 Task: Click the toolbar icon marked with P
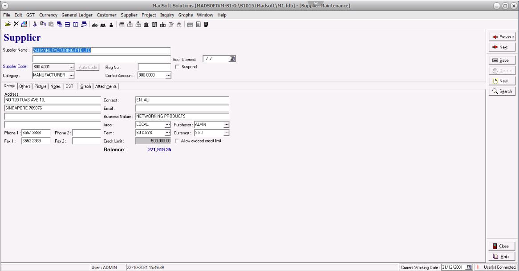138,24
